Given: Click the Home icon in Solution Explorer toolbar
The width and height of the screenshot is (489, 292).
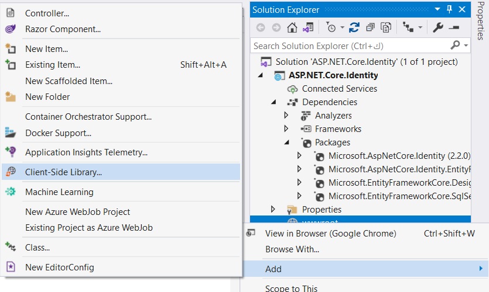Looking at the screenshot, I should click(x=292, y=27).
